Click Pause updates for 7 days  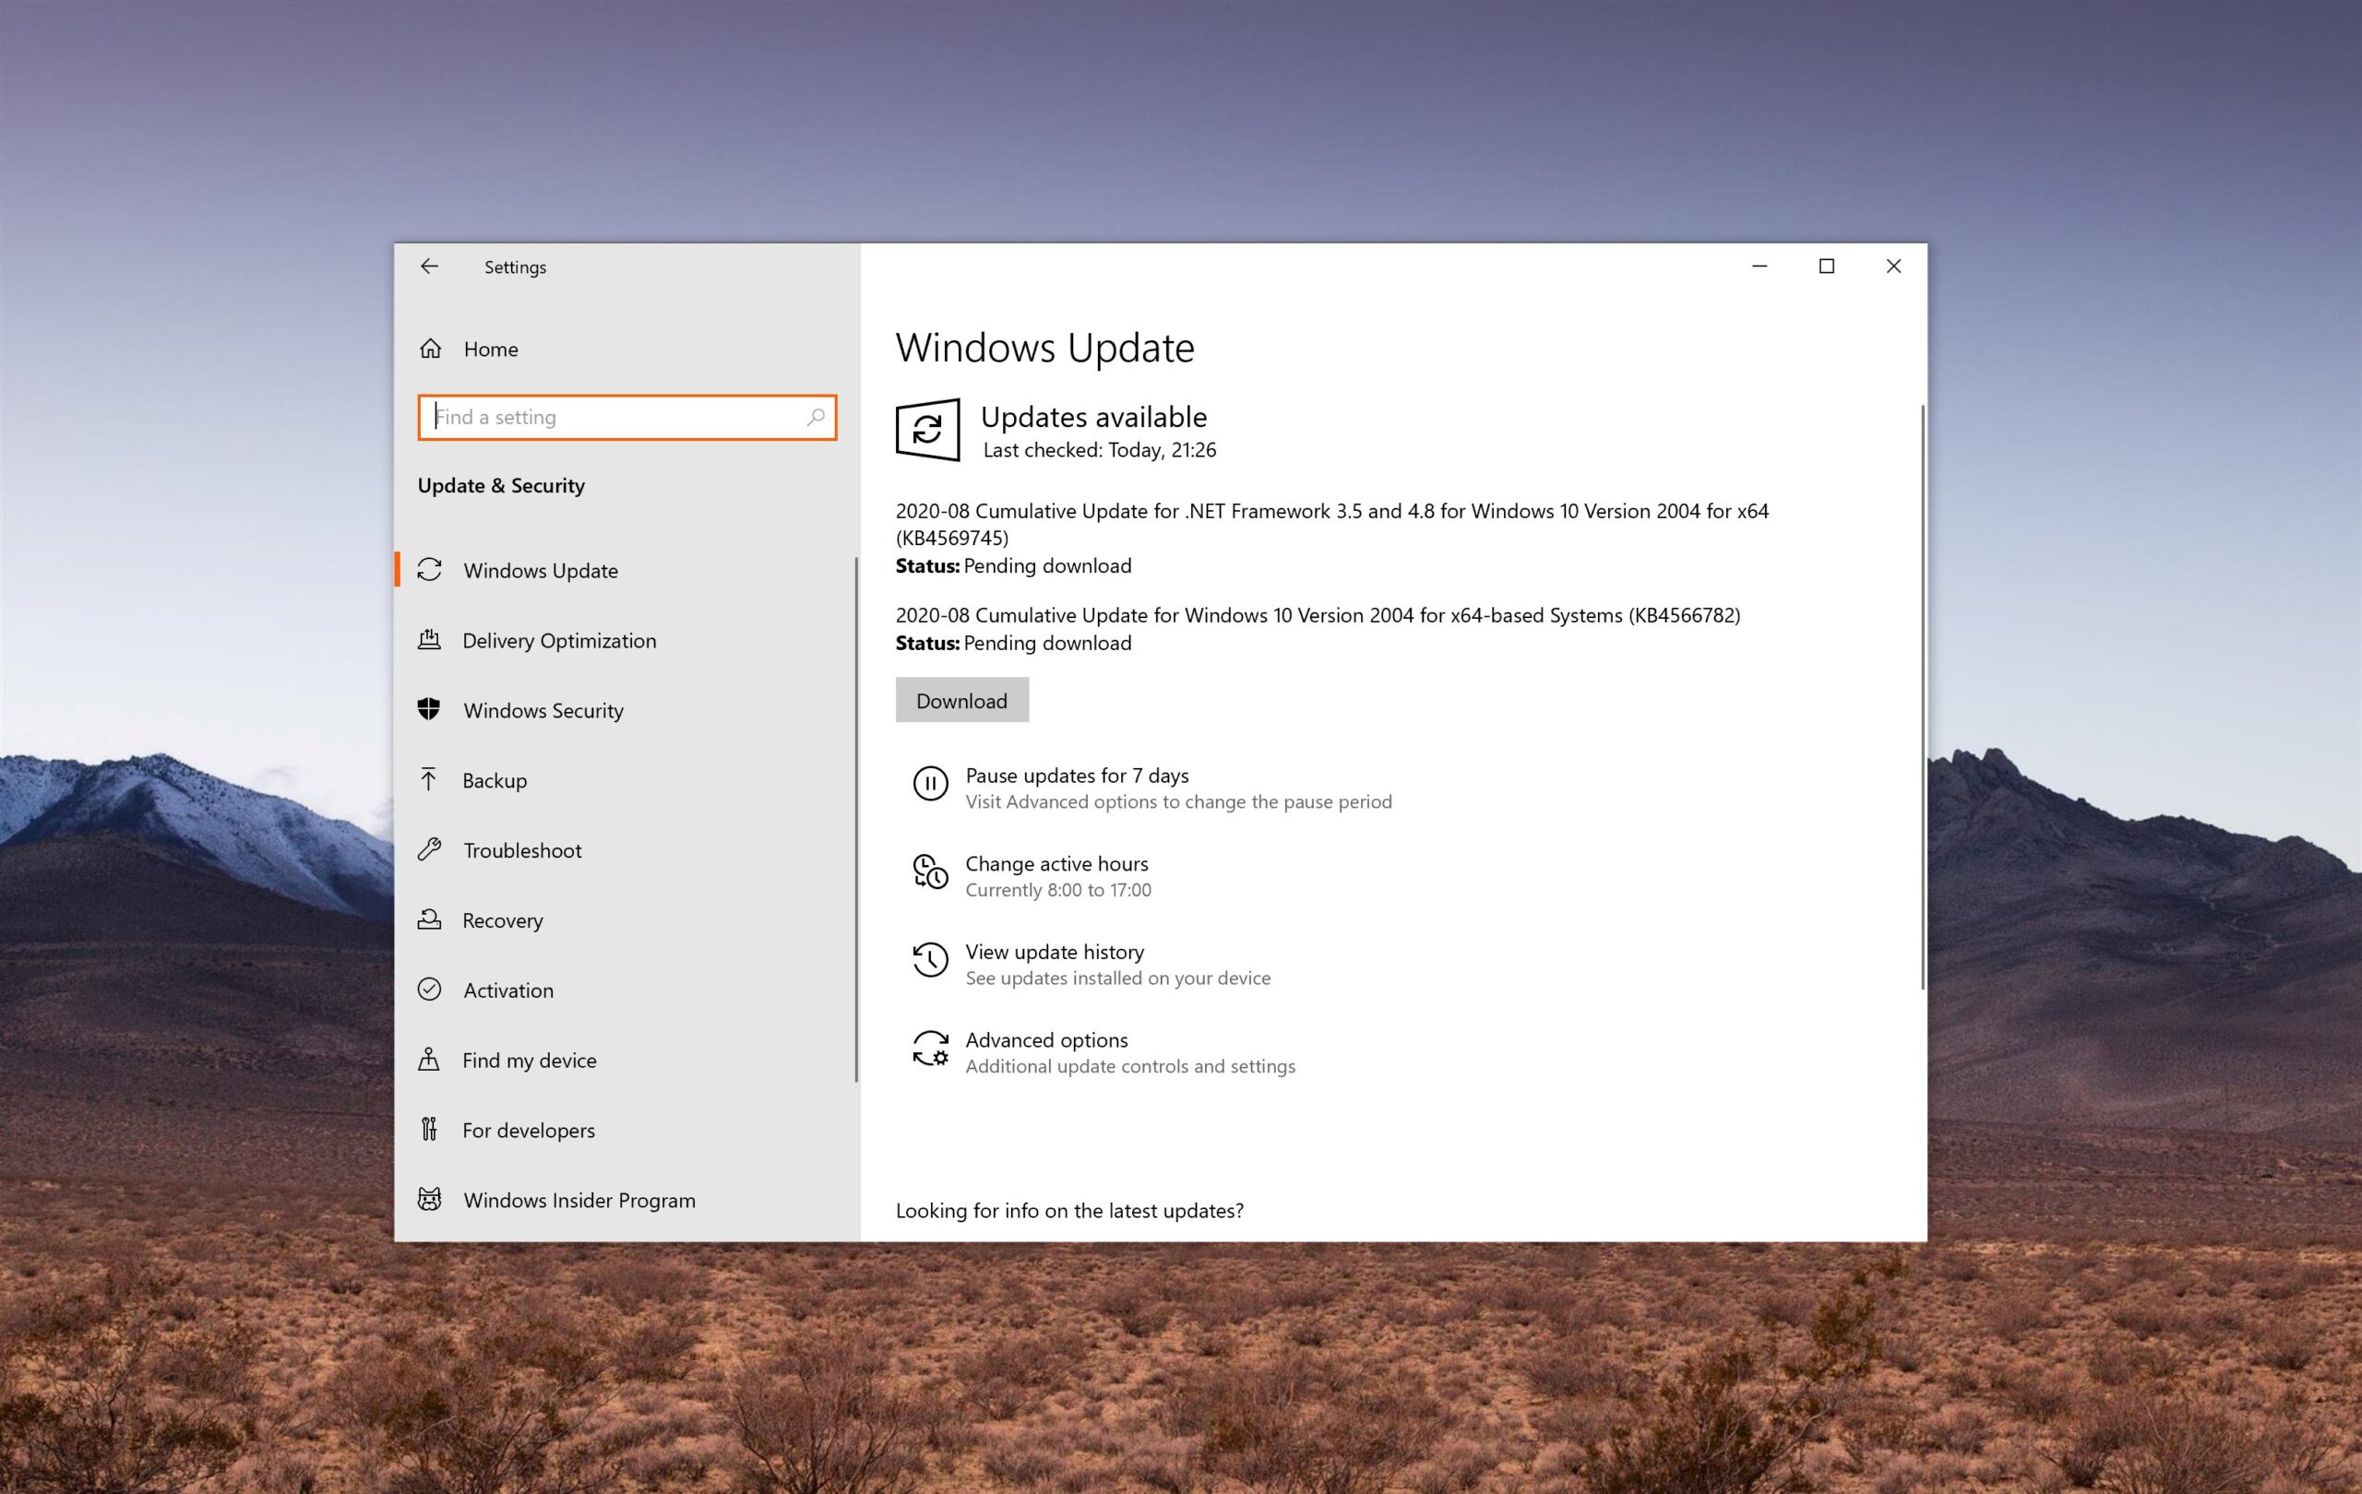pos(1076,776)
